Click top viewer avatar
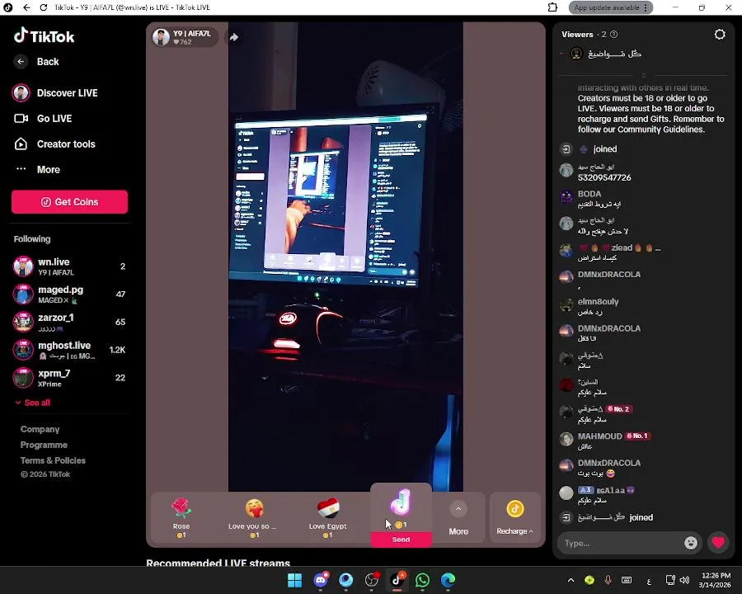The height and width of the screenshot is (594, 742). click(576, 54)
